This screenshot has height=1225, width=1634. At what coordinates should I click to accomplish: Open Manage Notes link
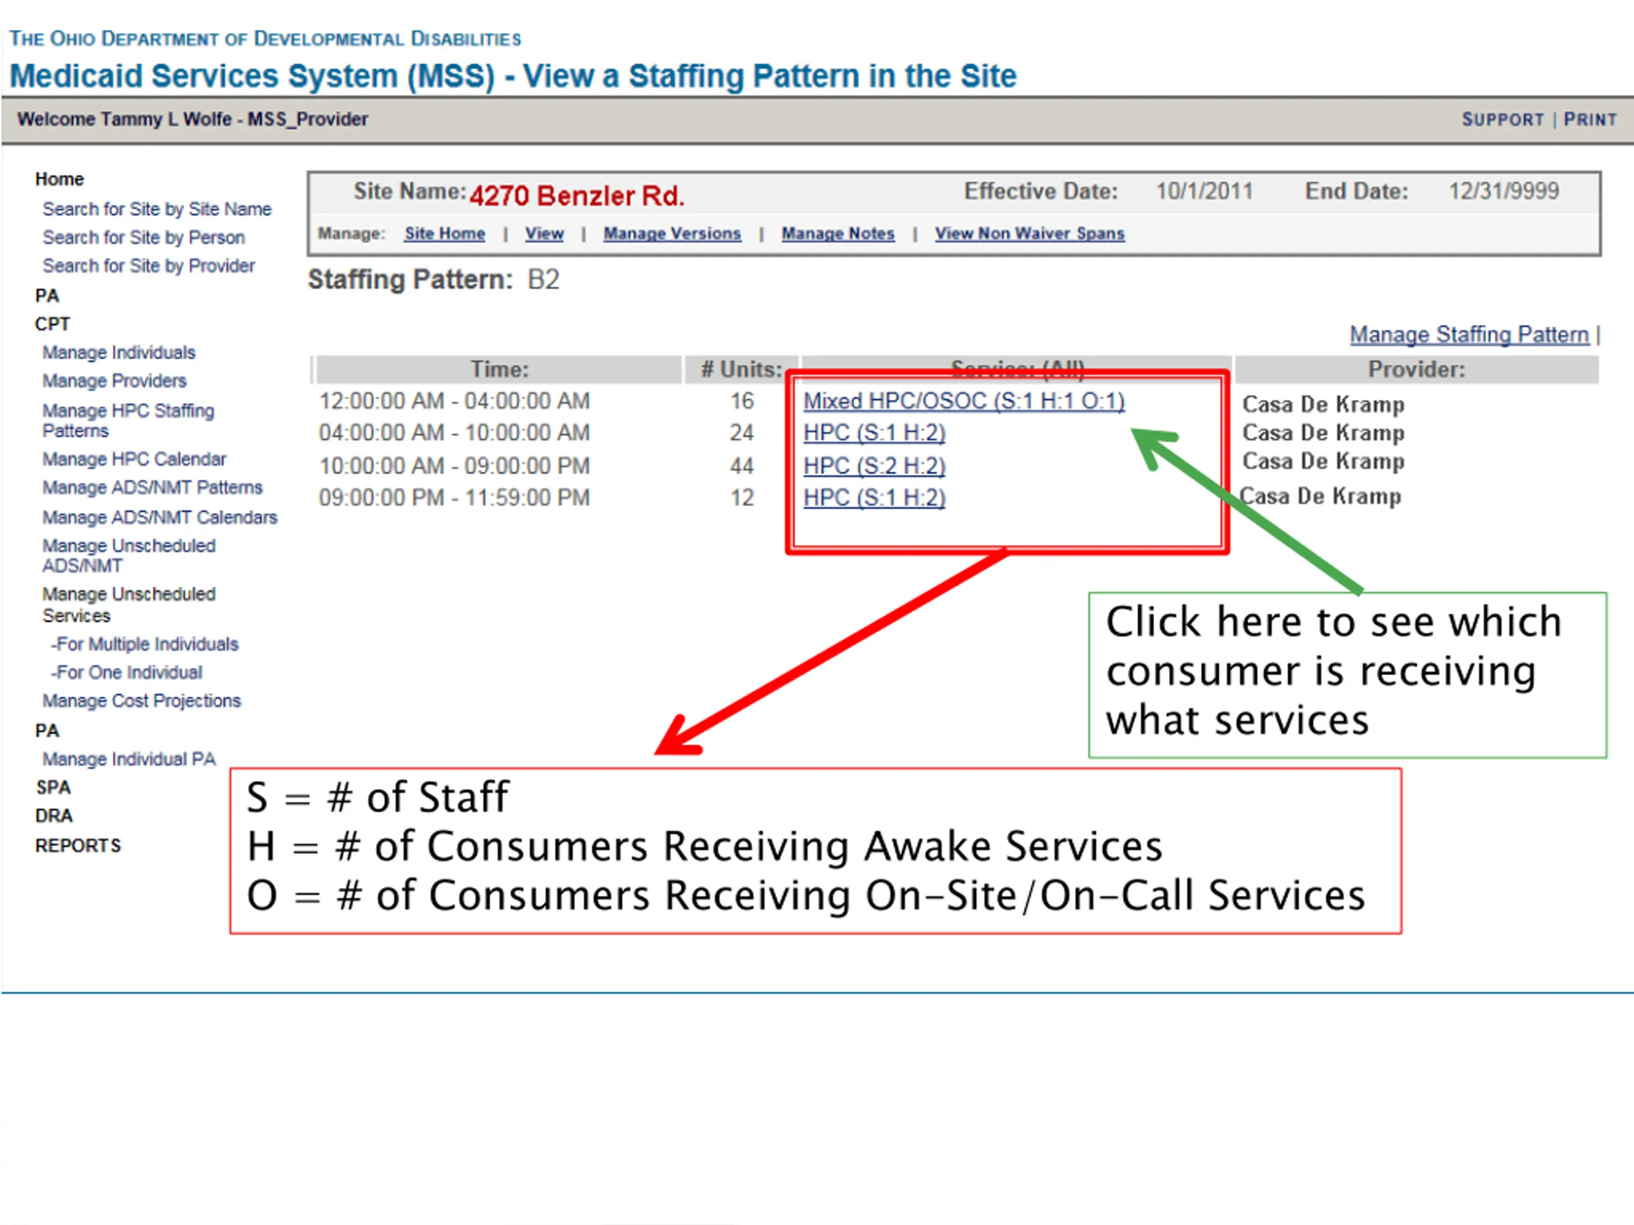tap(839, 234)
